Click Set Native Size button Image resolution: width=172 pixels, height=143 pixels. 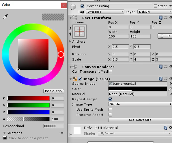tap(140, 120)
